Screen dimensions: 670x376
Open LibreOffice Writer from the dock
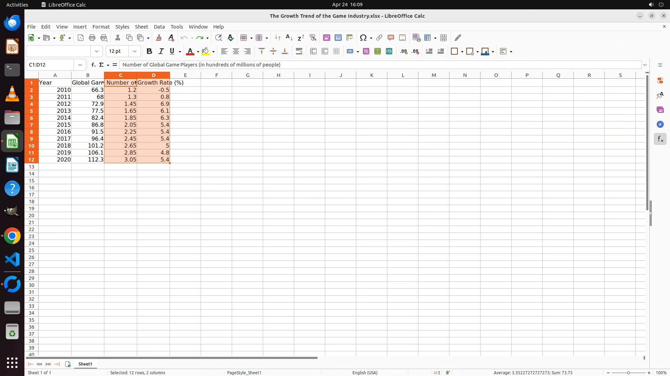12,165
